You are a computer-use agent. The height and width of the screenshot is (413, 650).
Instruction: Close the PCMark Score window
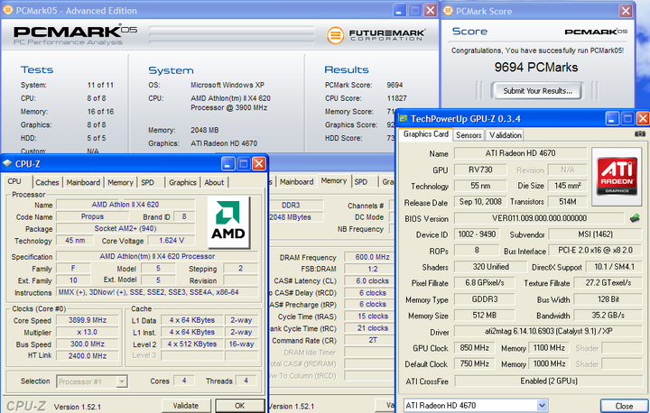pos(626,11)
